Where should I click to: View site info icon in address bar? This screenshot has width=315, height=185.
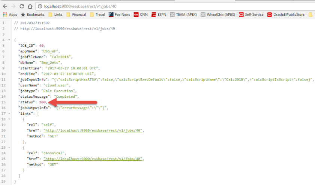pyautogui.click(x=39, y=6)
